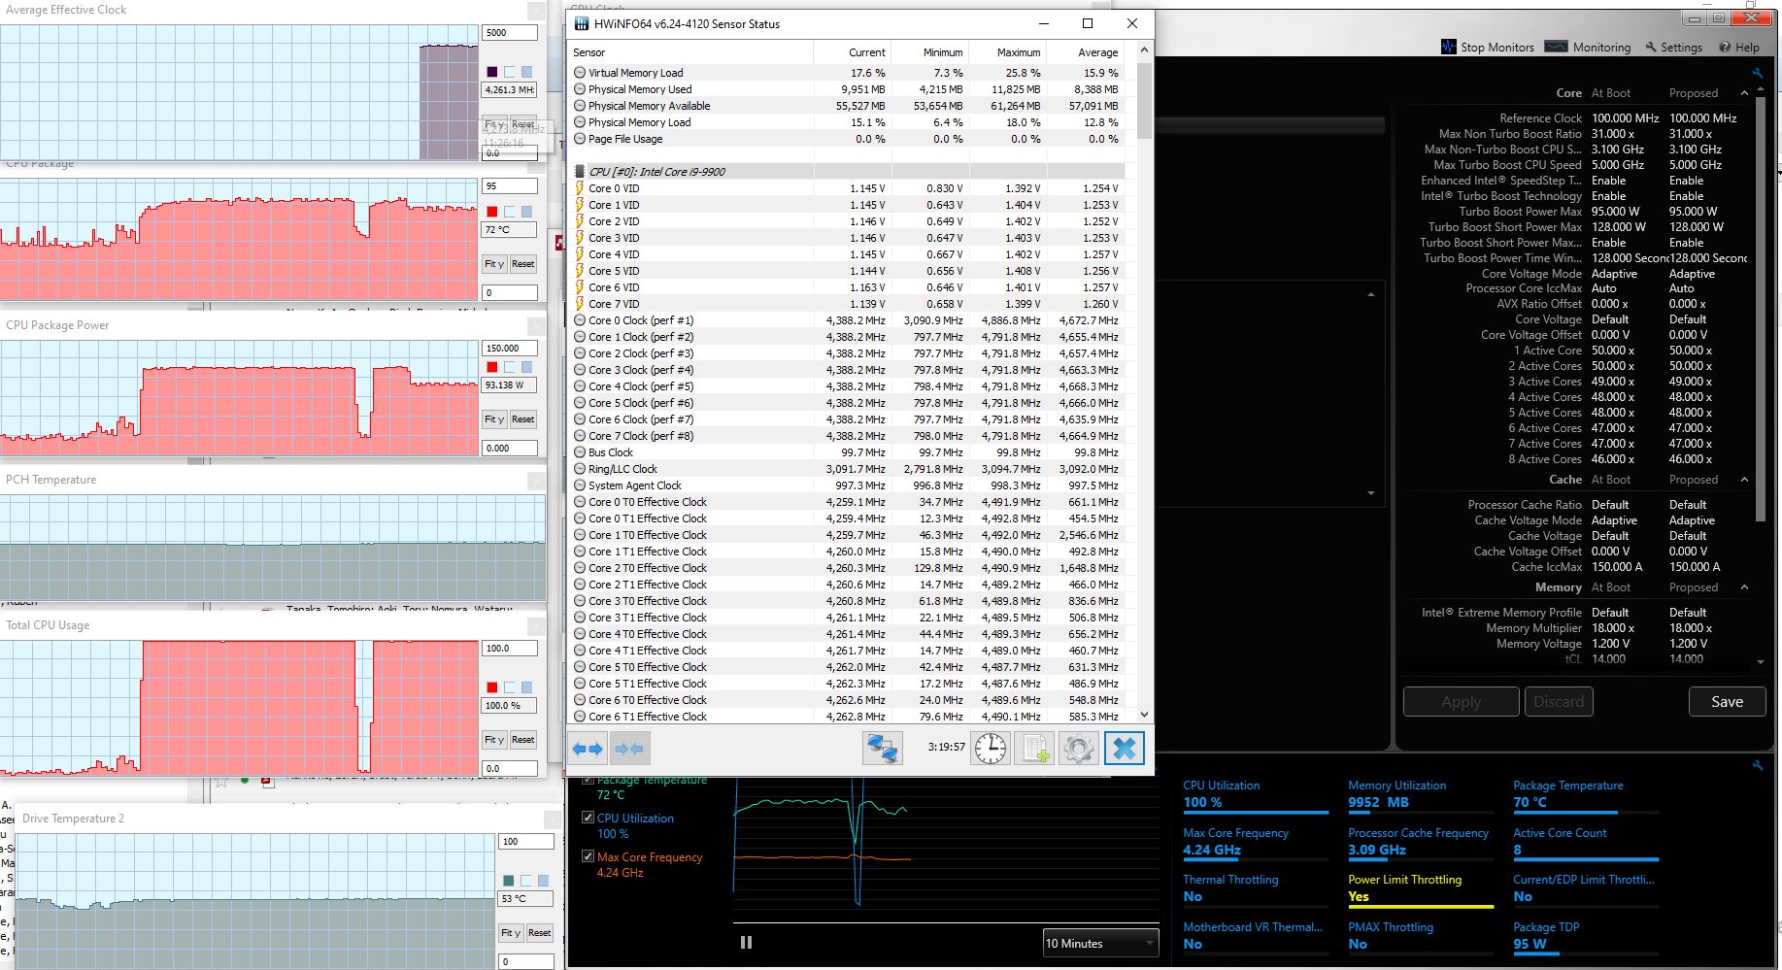Pause the XTU monitoring graph

(747, 942)
